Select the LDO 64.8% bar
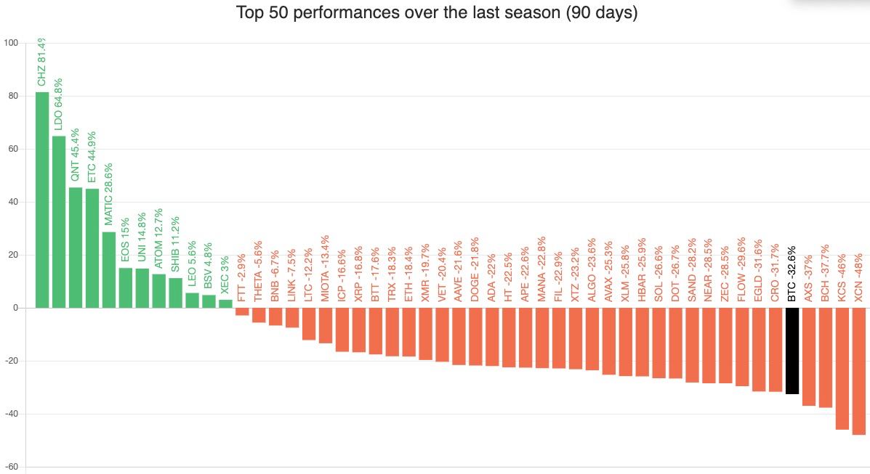 pyautogui.click(x=59, y=221)
